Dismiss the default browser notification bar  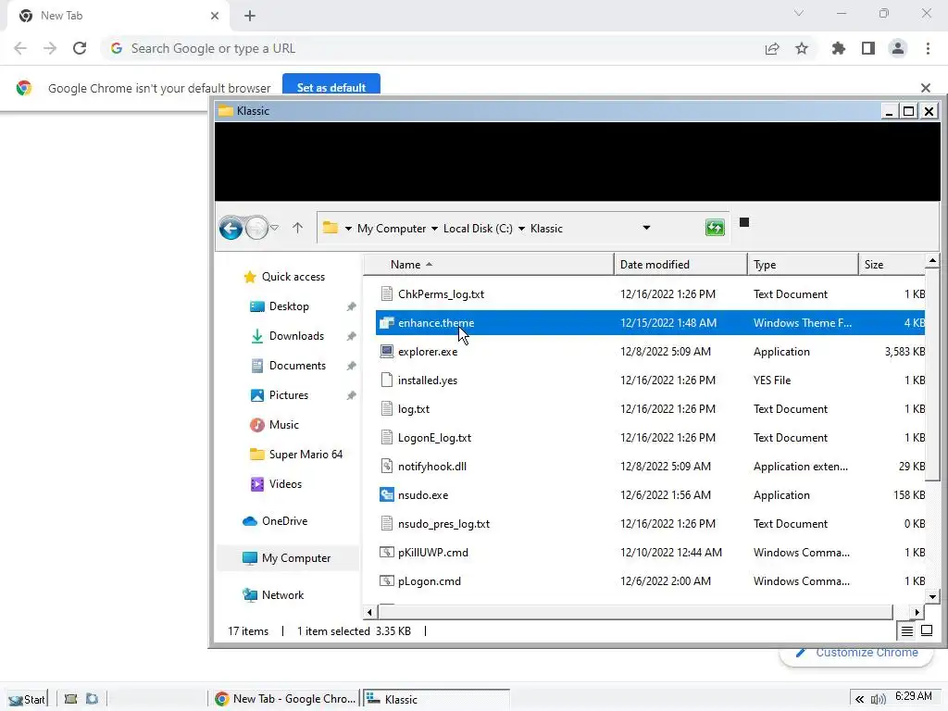tap(926, 88)
